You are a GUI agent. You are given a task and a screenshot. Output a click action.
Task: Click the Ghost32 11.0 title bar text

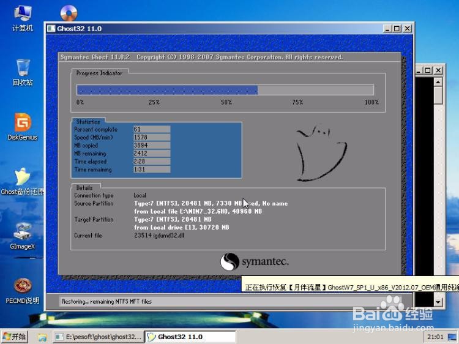coord(80,28)
